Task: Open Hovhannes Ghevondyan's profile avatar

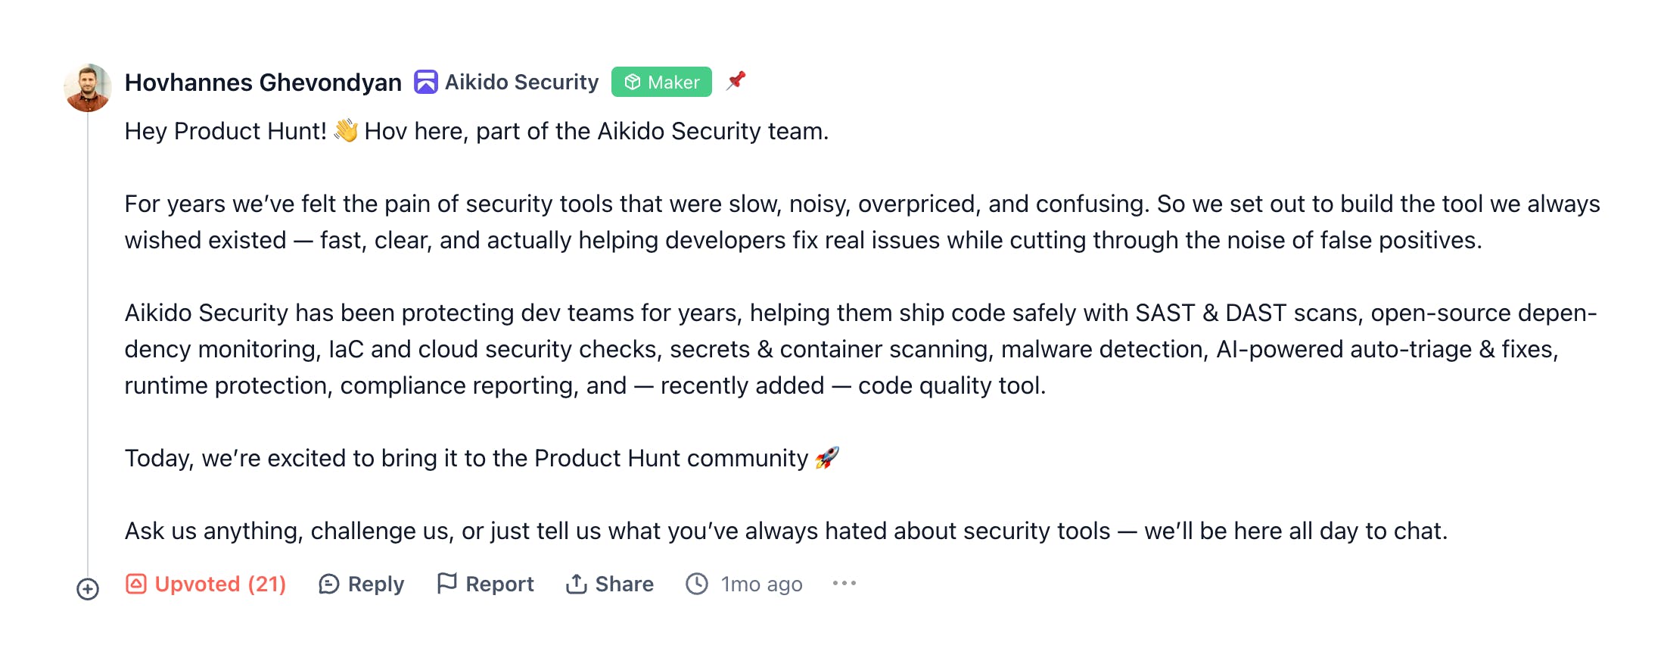Action: (88, 88)
